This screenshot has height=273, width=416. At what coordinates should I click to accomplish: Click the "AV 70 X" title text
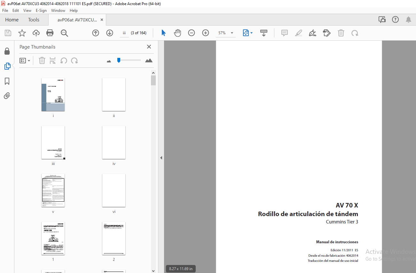pyautogui.click(x=347, y=206)
